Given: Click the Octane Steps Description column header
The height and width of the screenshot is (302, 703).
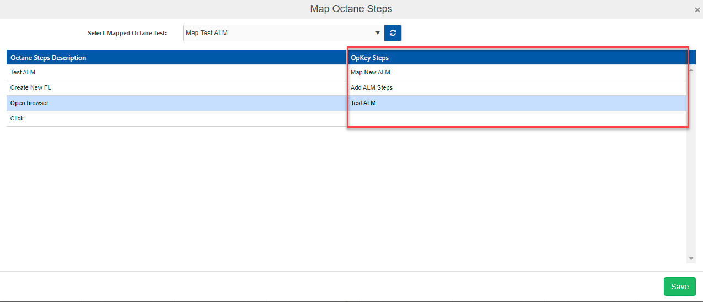Looking at the screenshot, I should click(x=49, y=58).
